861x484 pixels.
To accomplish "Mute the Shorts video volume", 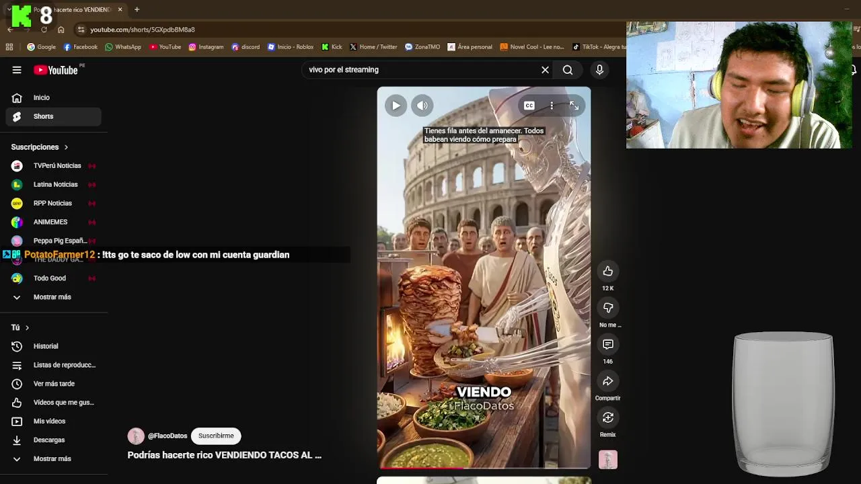I will point(422,106).
